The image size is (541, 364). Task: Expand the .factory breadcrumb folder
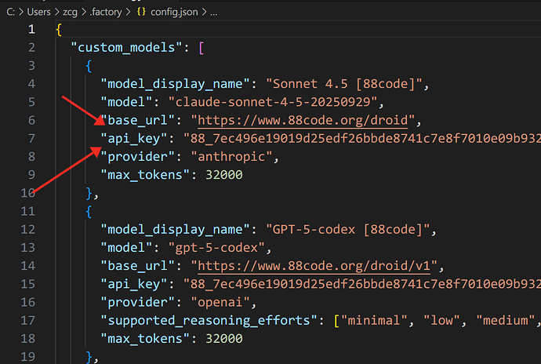tap(106, 12)
